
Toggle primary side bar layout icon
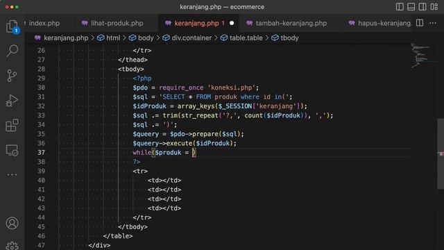400,7
